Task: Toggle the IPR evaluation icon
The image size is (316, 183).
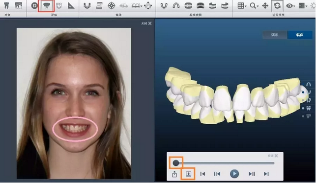Action: (59, 5)
